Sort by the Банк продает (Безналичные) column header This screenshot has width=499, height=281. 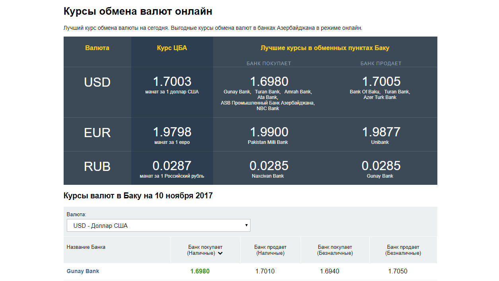403,250
